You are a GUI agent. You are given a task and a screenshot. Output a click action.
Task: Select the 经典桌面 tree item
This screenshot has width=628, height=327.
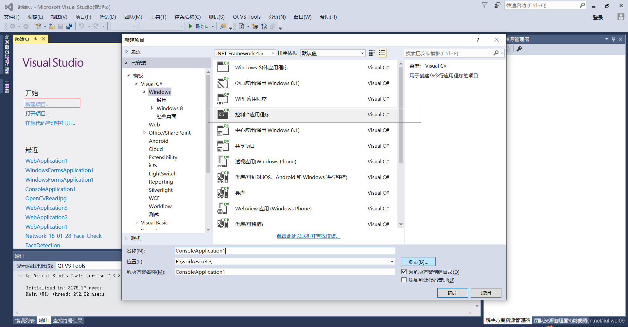point(166,116)
